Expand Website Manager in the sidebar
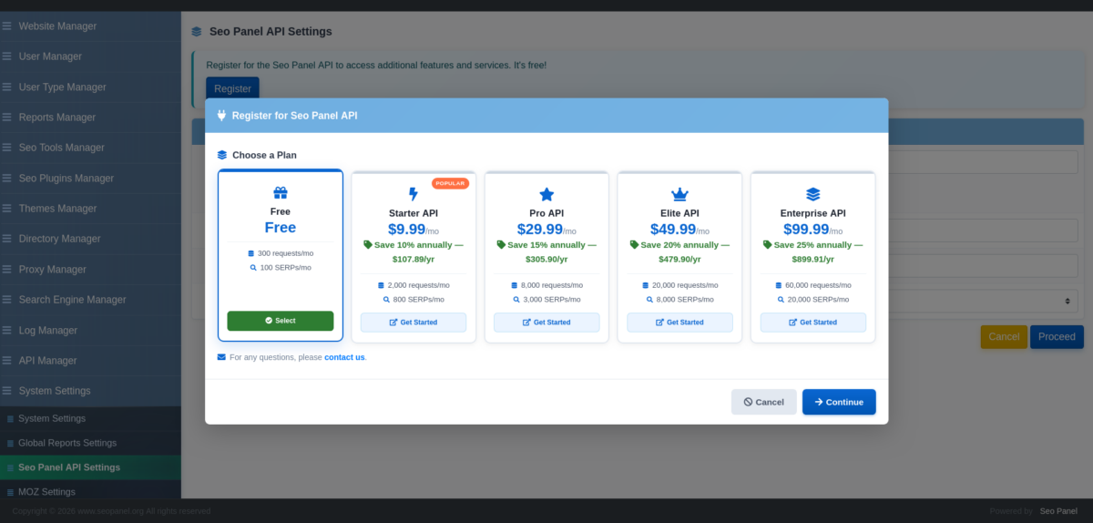The image size is (1093, 523). (x=90, y=26)
